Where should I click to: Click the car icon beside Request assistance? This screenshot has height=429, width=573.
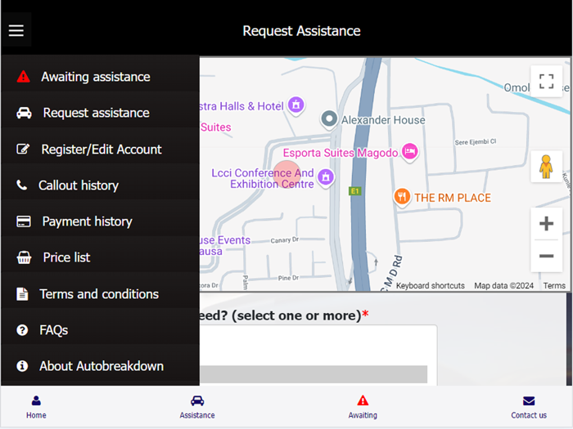point(24,113)
